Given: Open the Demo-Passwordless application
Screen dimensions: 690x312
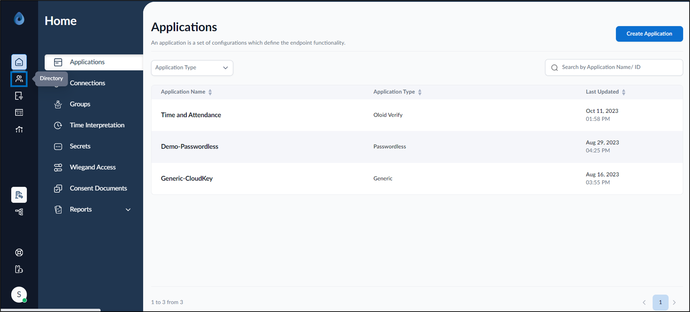Looking at the screenshot, I should (189, 147).
